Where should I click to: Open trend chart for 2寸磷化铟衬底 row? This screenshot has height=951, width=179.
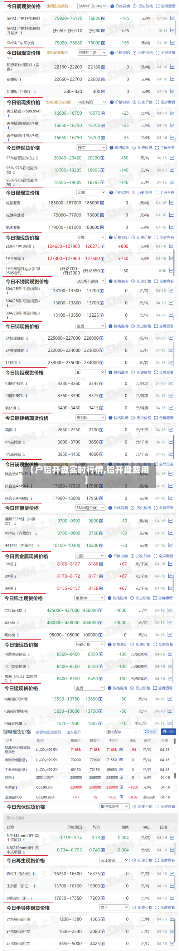(x=172, y=919)
